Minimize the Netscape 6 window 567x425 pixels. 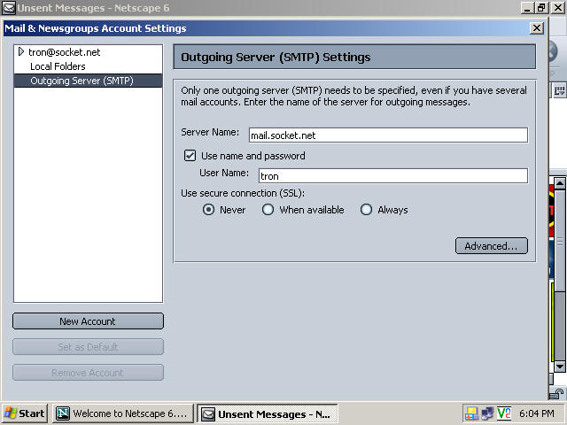point(527,7)
